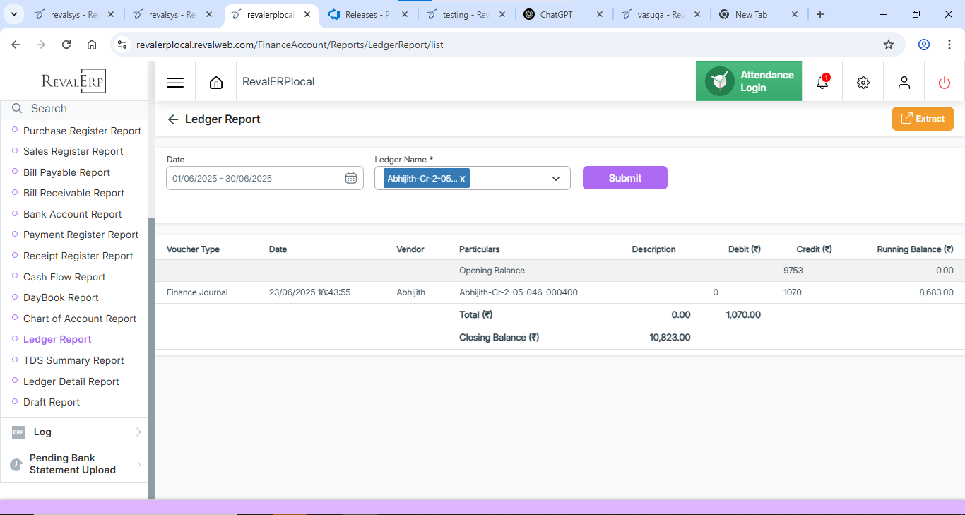Click the Attendance Login button
Screen dimensions: 965x515
(x=749, y=81)
